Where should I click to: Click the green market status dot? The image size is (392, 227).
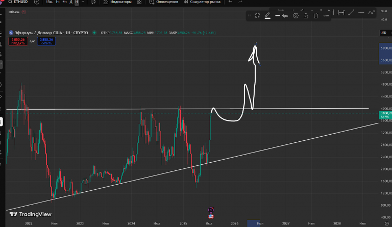94,33
